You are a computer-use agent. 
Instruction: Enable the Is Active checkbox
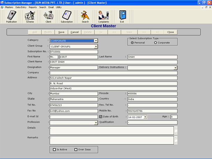pos(54,150)
